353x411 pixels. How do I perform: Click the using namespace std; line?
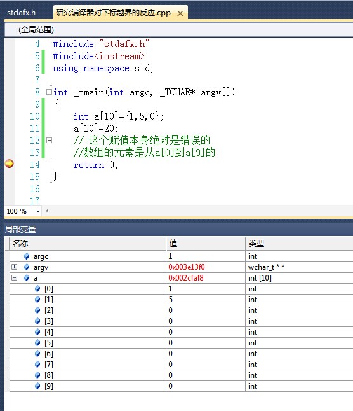click(103, 68)
